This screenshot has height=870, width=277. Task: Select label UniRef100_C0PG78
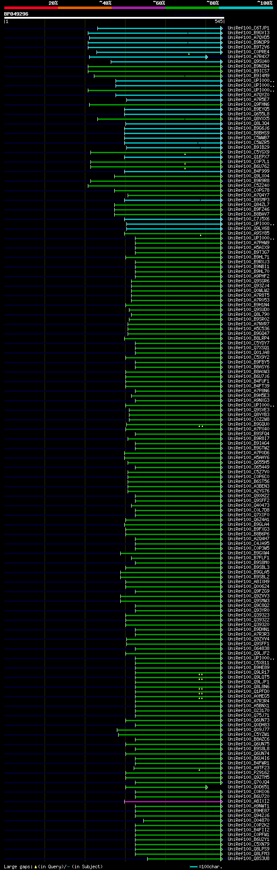coord(248,190)
